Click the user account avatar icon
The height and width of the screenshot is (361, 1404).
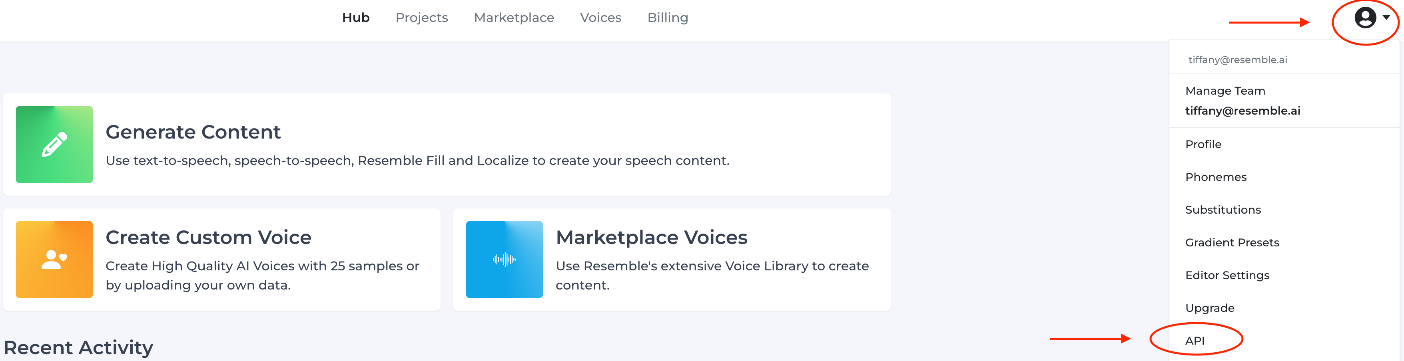[x=1365, y=18]
